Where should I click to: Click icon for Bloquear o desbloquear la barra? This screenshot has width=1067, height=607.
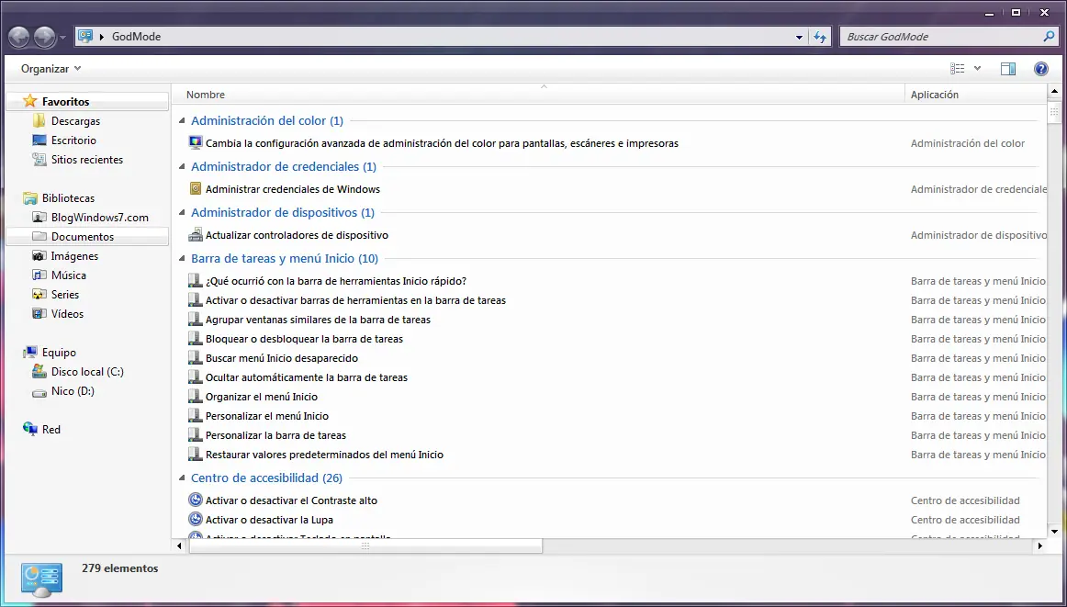point(196,339)
